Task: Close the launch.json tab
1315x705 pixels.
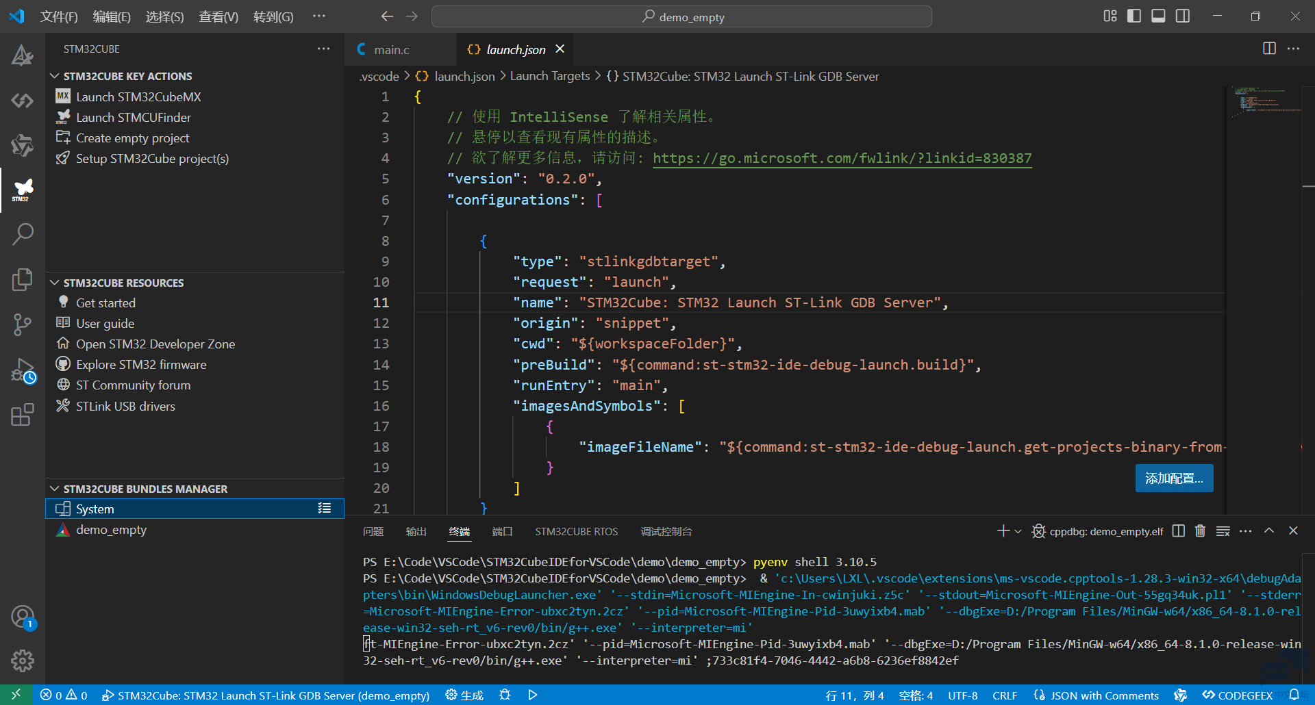Action: coord(560,49)
